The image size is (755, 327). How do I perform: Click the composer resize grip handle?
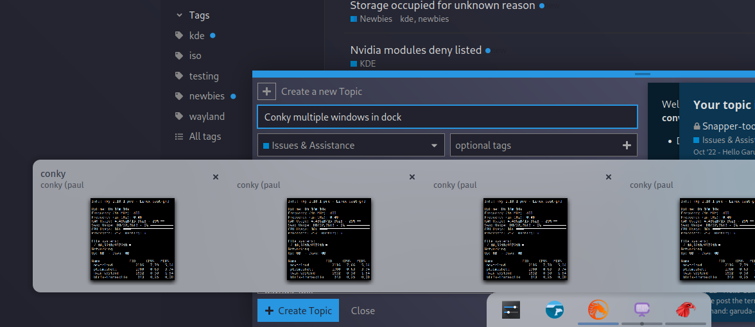[643, 74]
